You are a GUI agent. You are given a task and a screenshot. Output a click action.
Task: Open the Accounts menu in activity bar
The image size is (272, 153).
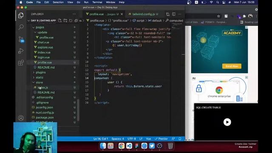21,118
